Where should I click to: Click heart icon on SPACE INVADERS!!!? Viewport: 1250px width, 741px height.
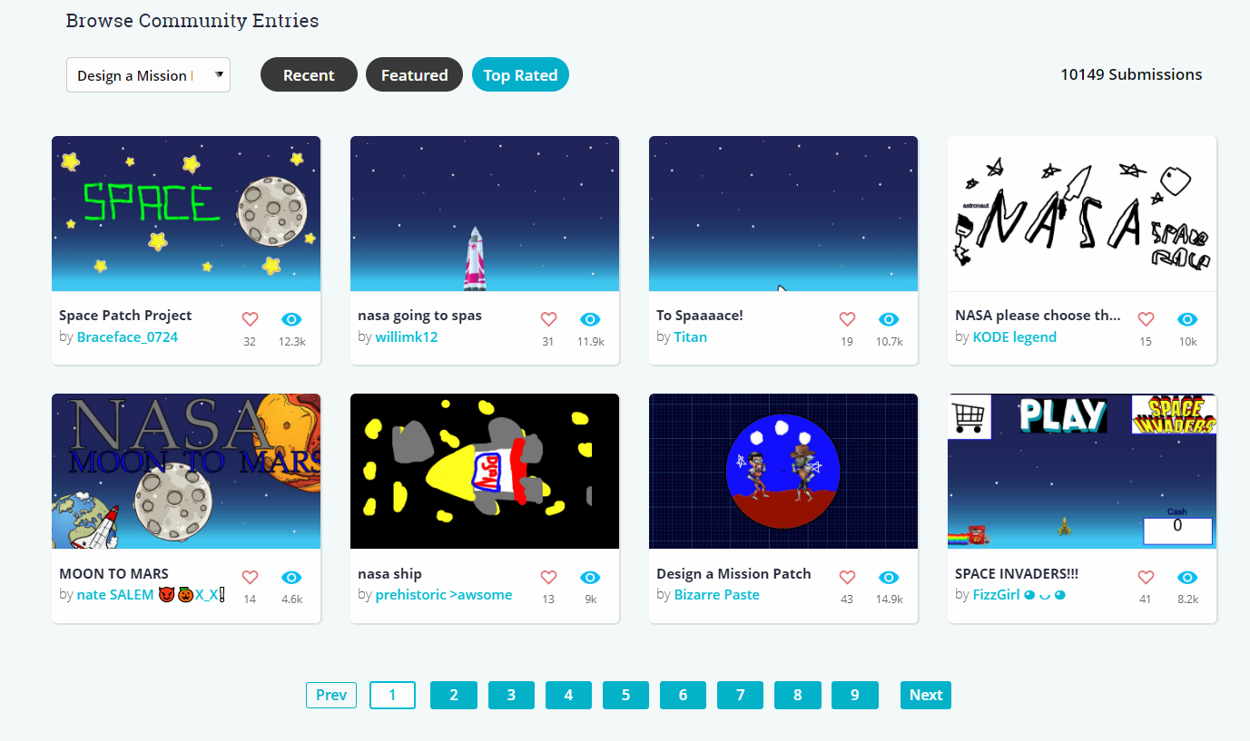pos(1146,578)
